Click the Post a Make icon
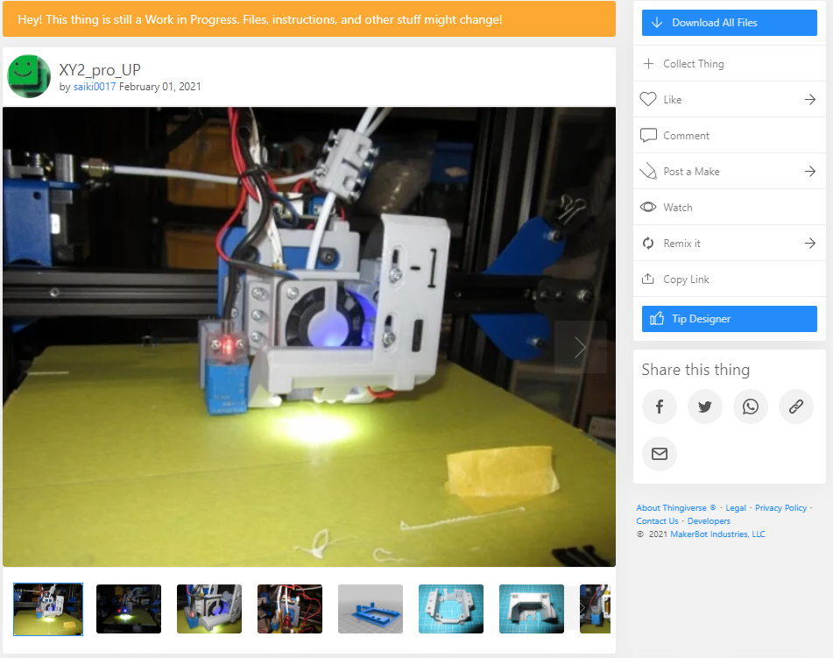The height and width of the screenshot is (658, 833). tap(648, 171)
